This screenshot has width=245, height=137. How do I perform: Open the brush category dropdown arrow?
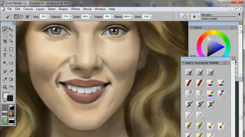tap(188, 16)
